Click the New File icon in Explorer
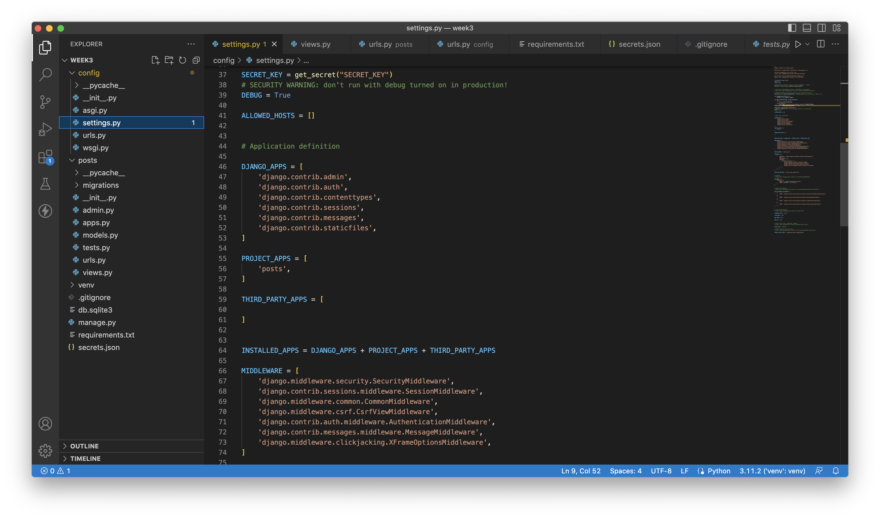Screen dimensions: 880x519 click(155, 60)
